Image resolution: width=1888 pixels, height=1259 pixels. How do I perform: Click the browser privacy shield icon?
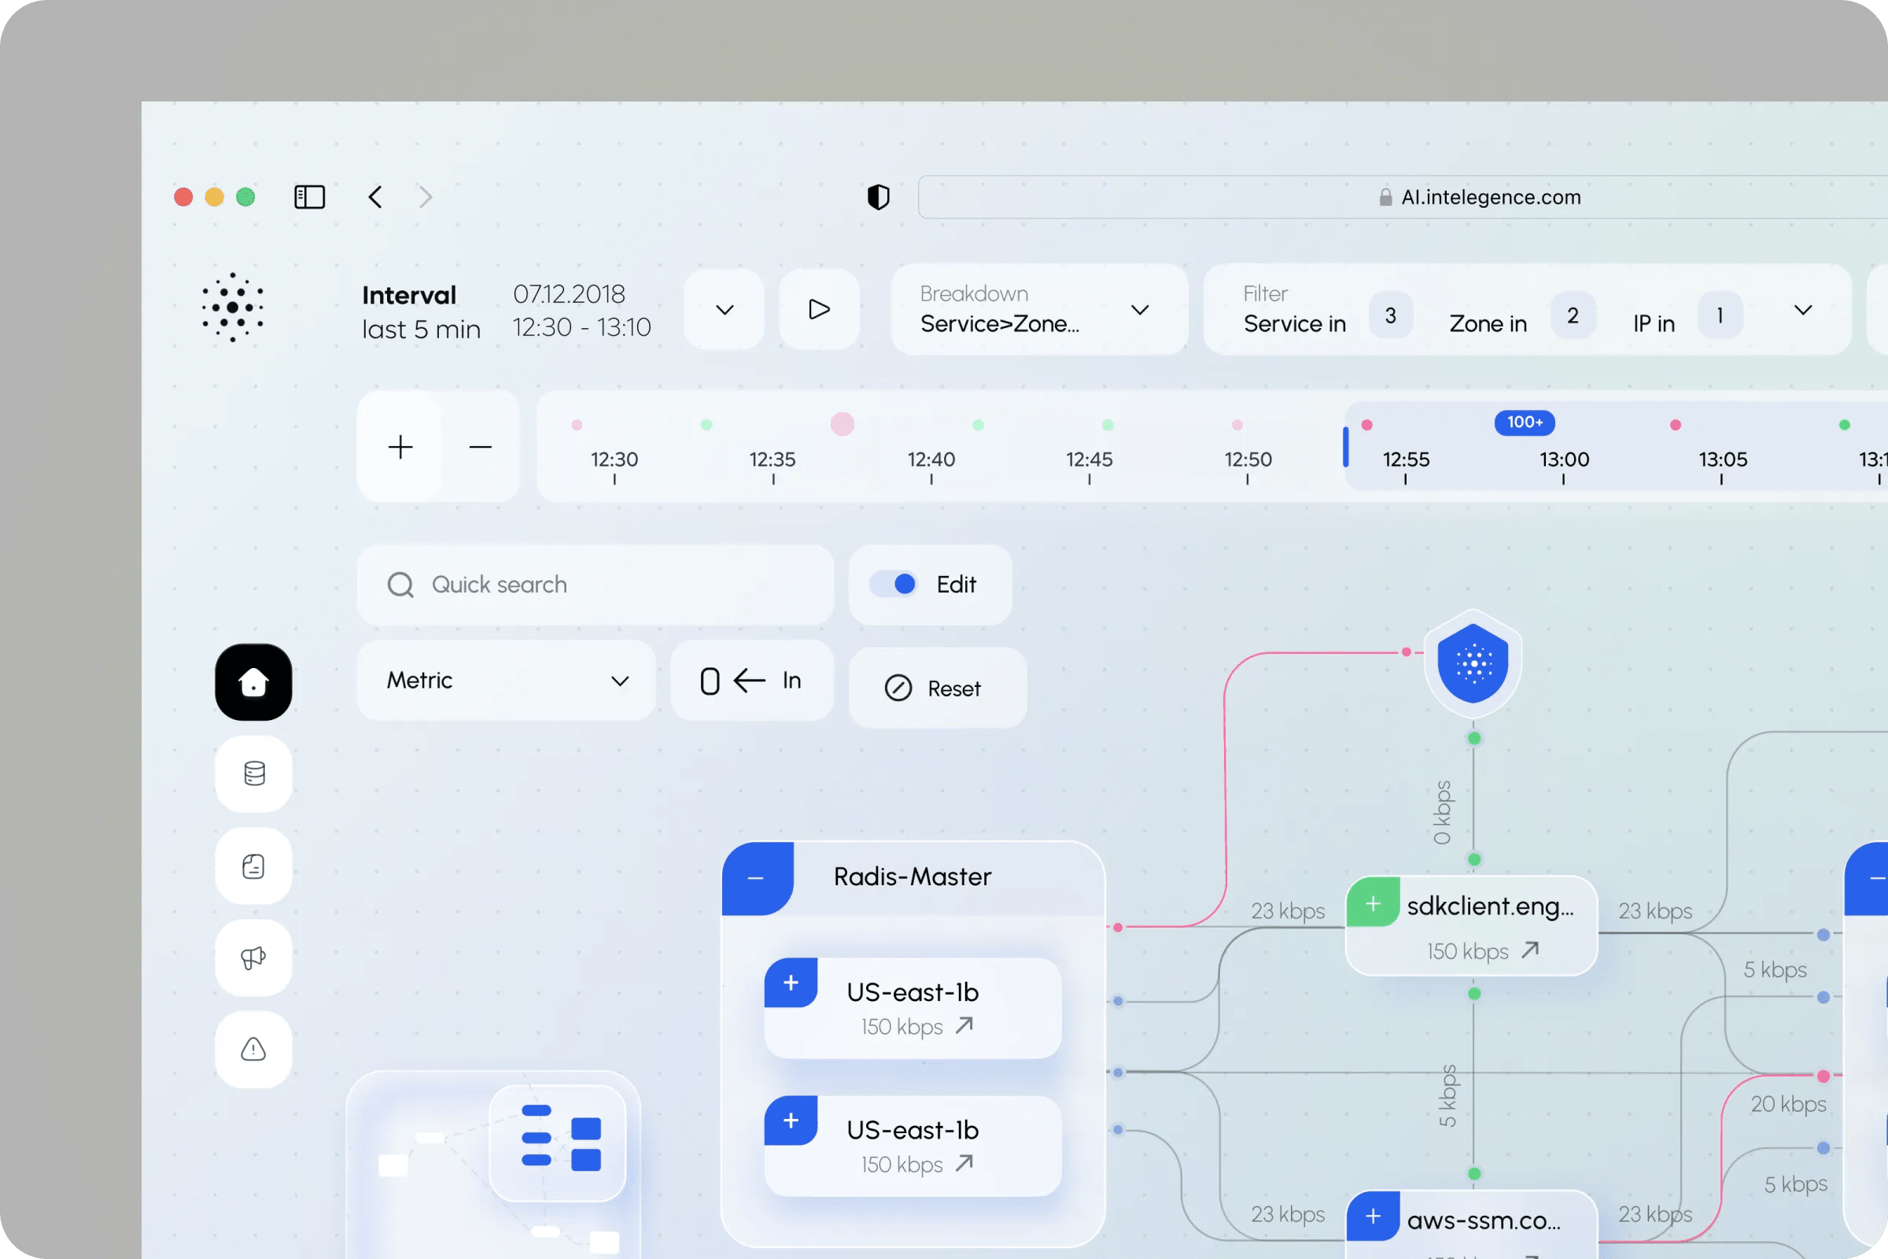coord(878,197)
